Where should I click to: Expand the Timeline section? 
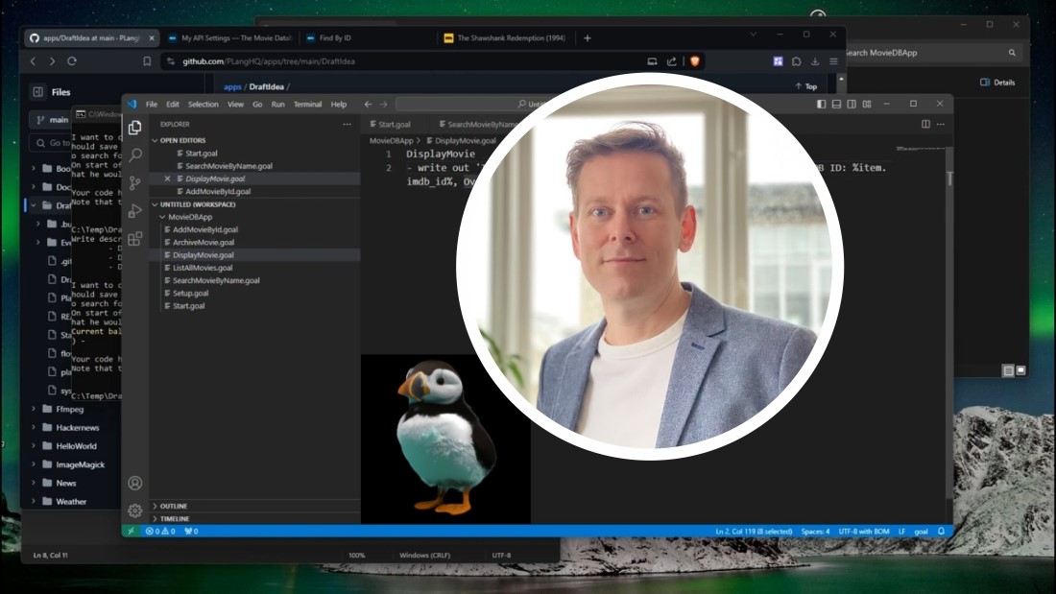(x=155, y=518)
